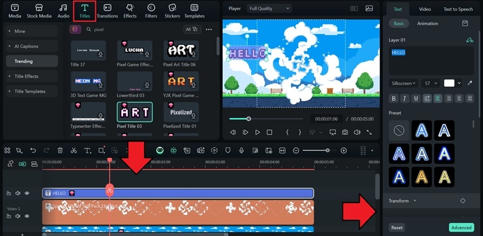Click the preview playback progress slider
Screen dimensions: 483x236
click(266, 119)
